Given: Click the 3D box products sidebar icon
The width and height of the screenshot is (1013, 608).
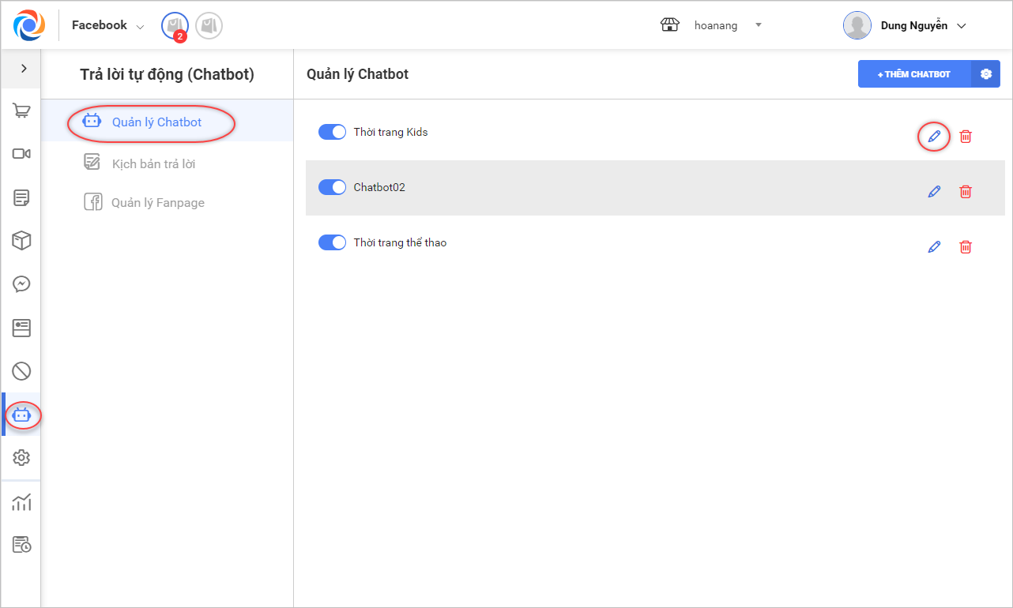Looking at the screenshot, I should tap(21, 241).
